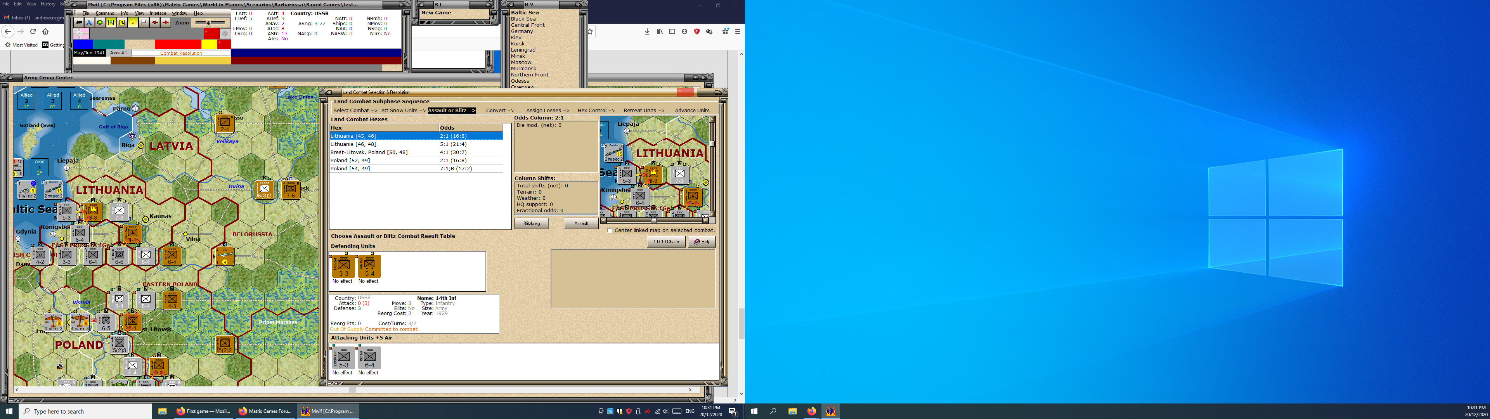Enable Center linked map on selected combat
Screen dimensions: 1490x419
(x=610, y=230)
